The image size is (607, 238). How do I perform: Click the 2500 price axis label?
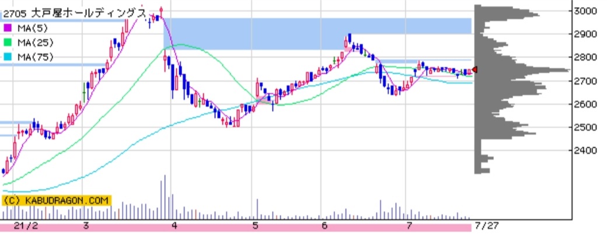pos(587,127)
